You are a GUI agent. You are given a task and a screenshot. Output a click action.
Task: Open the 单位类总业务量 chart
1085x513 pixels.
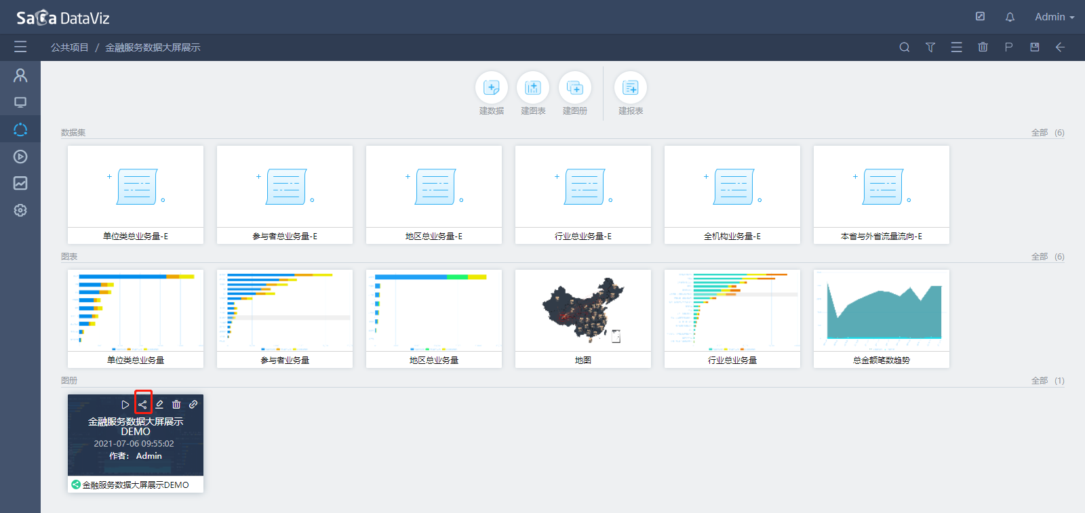click(x=136, y=319)
